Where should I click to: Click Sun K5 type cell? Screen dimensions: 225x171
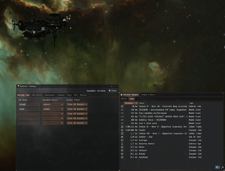(195, 137)
